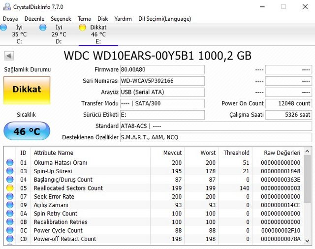Viewport: 315px width, 249px height.
Task: Click the ID column header
Action: tap(23, 153)
